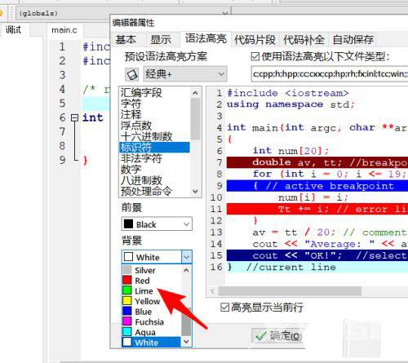This screenshot has width=408, height=363.
Task: Click preview line 9 active breakpoint sample
Action: (317, 186)
